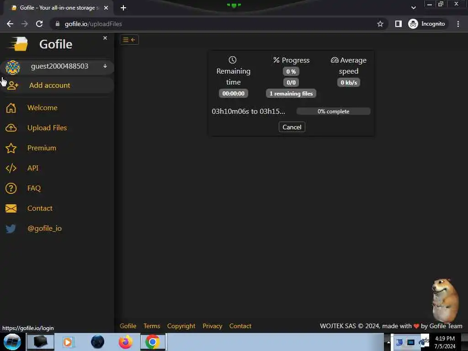Click the 1 remaining files badge
The width and height of the screenshot is (468, 351).
(x=291, y=94)
